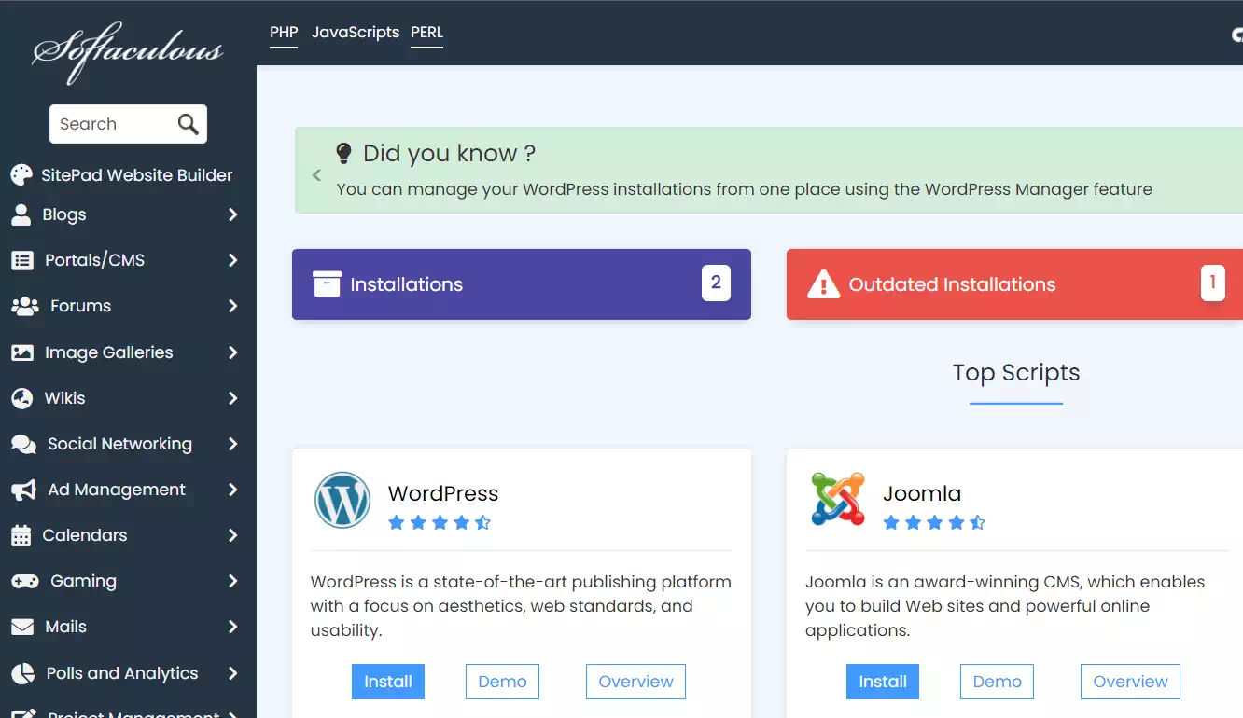Show previous tip with left arrow
The image size is (1243, 718).
coord(316,174)
